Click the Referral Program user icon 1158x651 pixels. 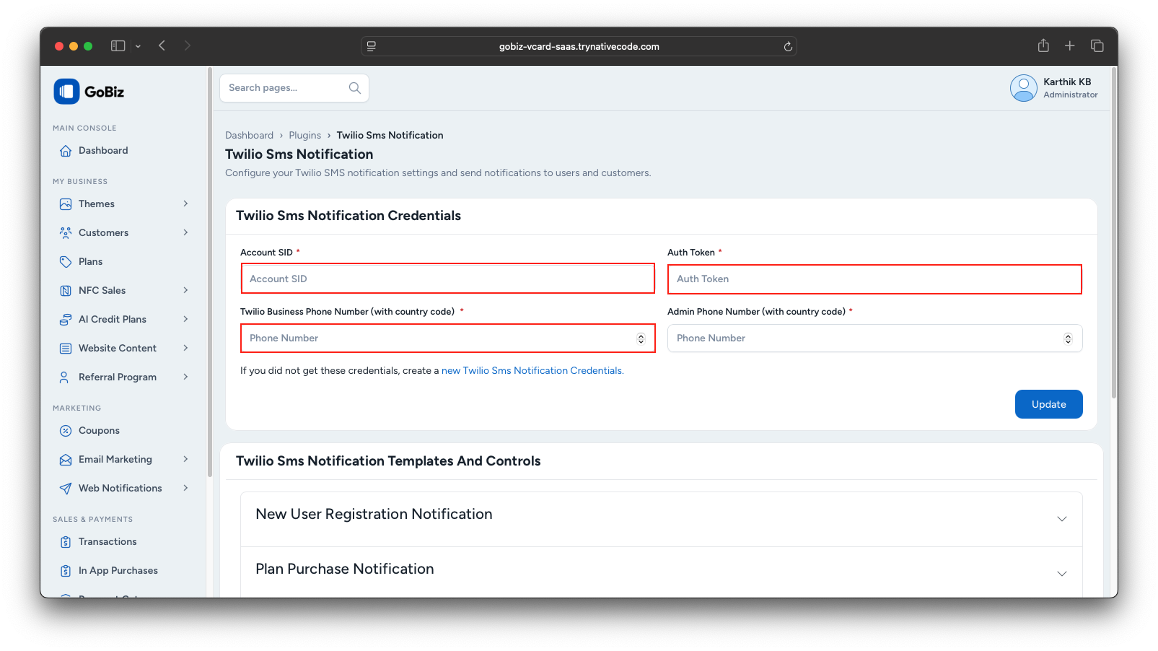[x=64, y=377]
